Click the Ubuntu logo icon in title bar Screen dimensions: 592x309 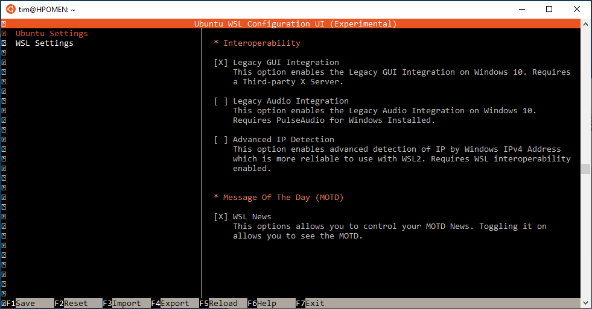[x=10, y=9]
